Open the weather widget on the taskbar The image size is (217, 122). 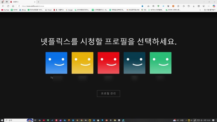coord(178,120)
